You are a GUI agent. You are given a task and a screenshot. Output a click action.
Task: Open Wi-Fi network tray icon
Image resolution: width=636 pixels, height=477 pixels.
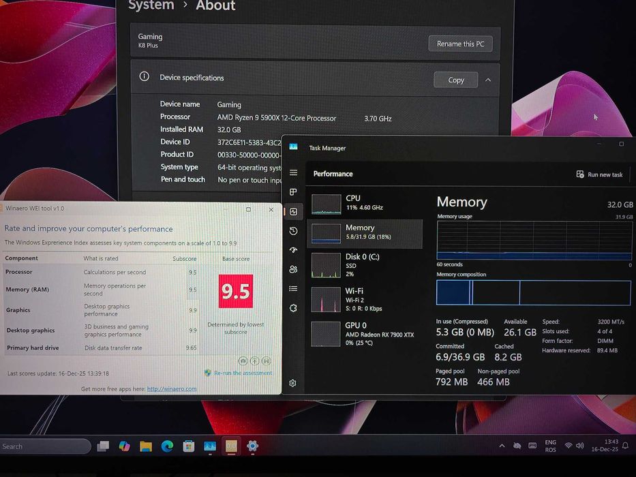(569, 446)
